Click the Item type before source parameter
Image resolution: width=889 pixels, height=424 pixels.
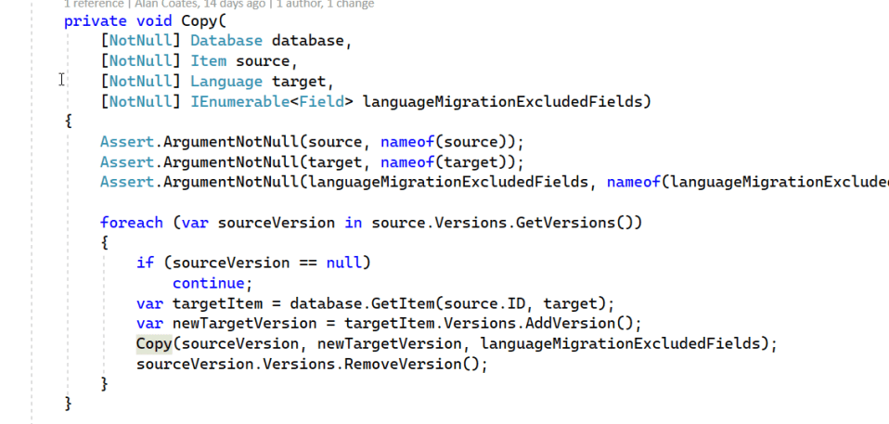pyautogui.click(x=208, y=61)
